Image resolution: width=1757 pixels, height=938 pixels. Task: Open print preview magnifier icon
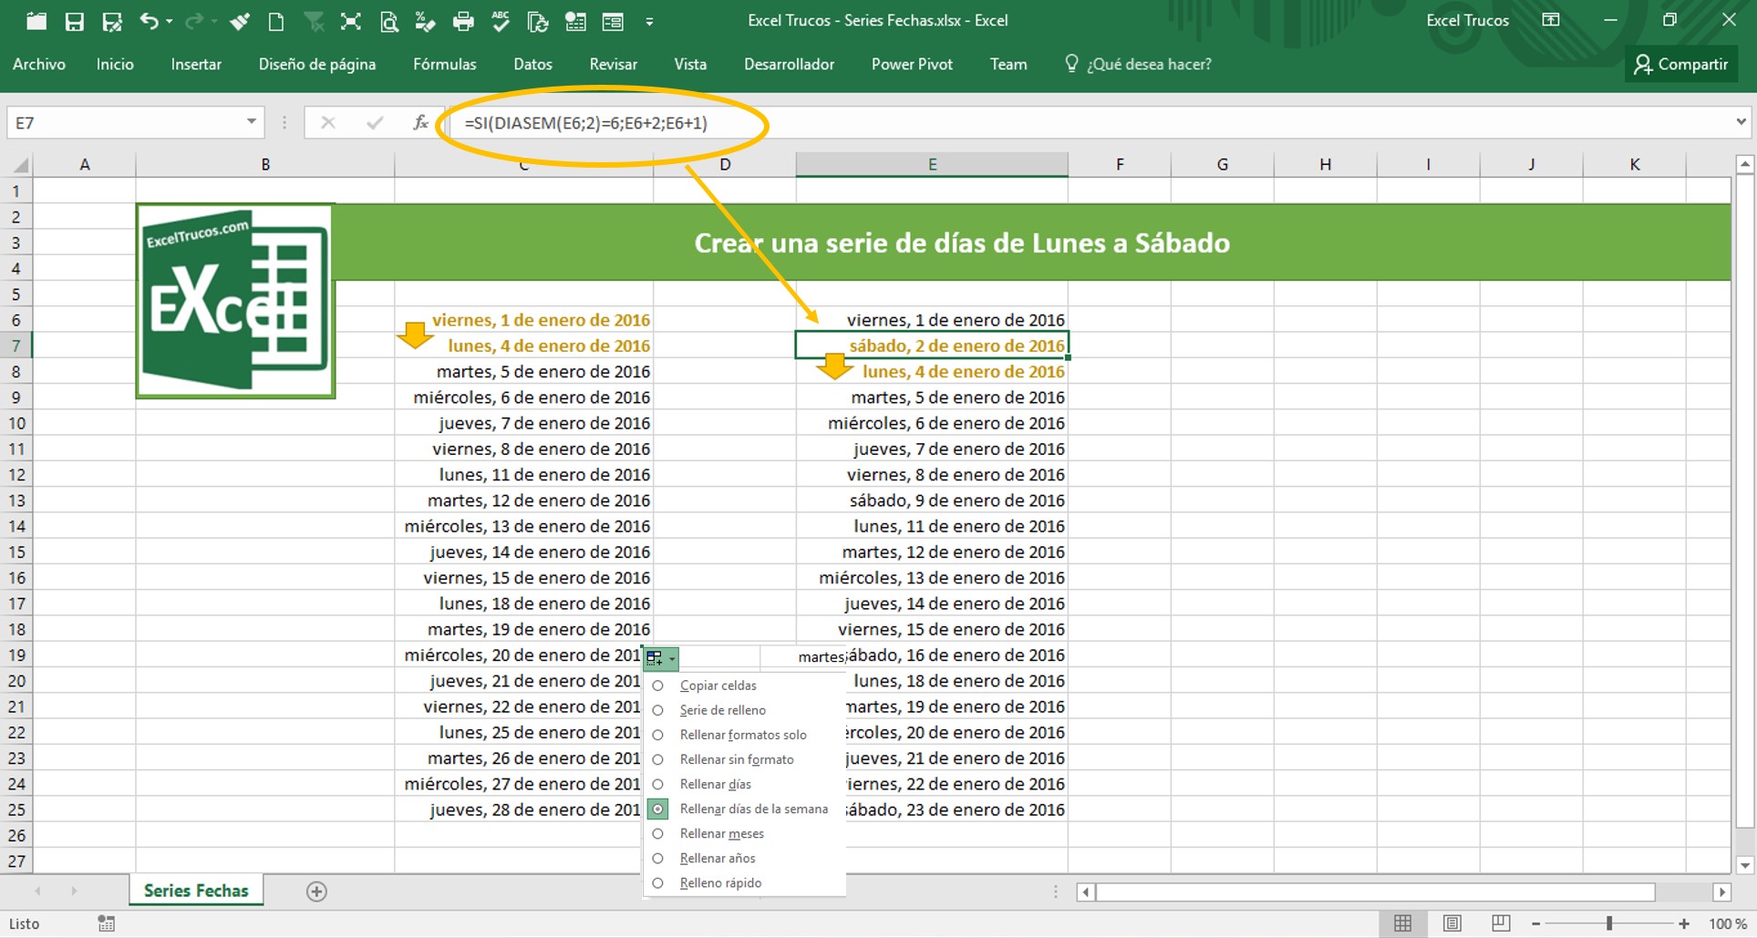[x=388, y=22]
